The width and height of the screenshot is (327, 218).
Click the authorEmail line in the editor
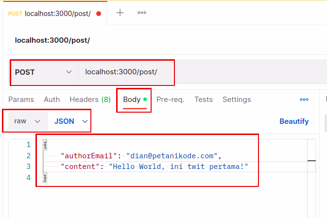(141, 156)
